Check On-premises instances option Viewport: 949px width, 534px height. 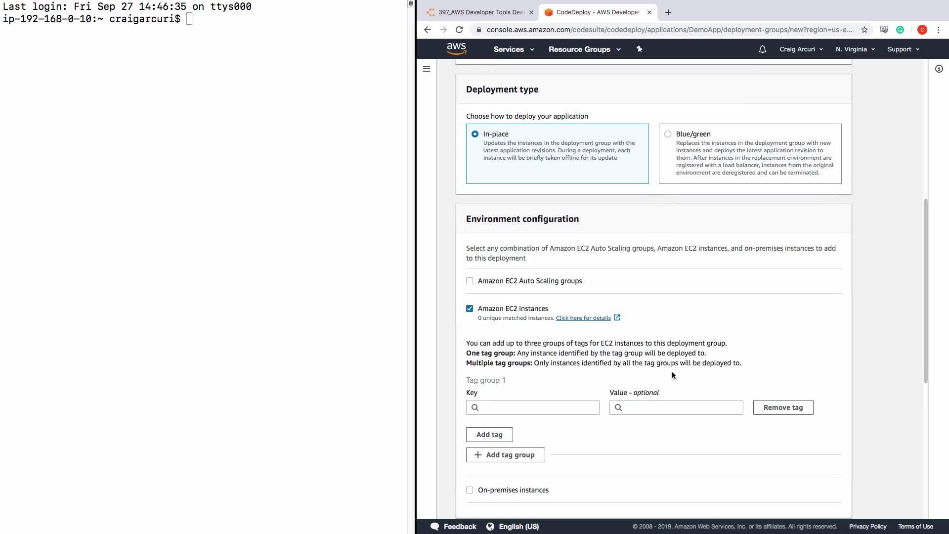tap(470, 490)
